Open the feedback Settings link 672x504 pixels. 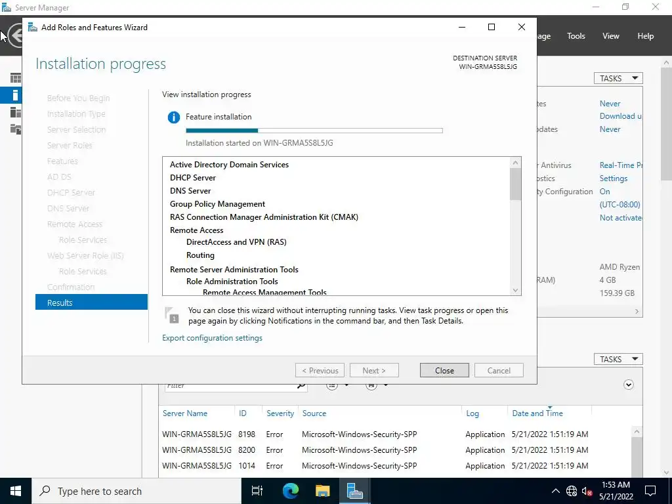click(x=614, y=178)
